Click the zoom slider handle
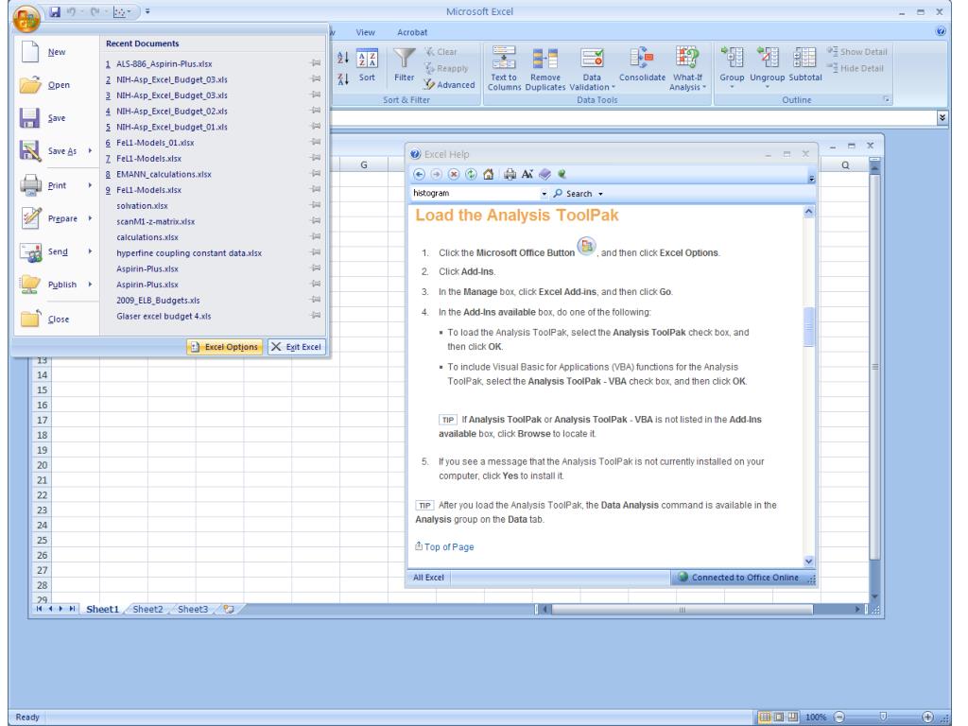Image resolution: width=968 pixels, height=726 pixels. click(883, 717)
